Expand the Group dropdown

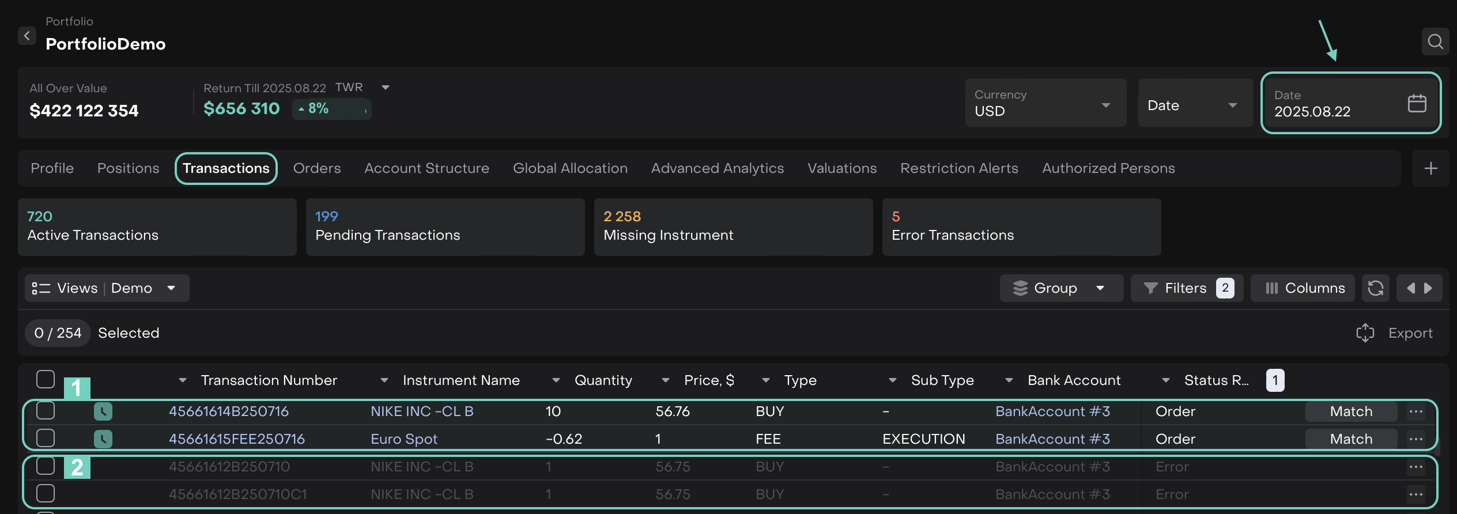pos(1061,288)
